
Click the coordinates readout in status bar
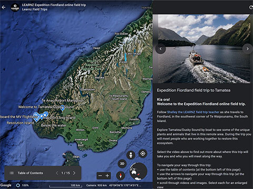[x=125, y=185]
